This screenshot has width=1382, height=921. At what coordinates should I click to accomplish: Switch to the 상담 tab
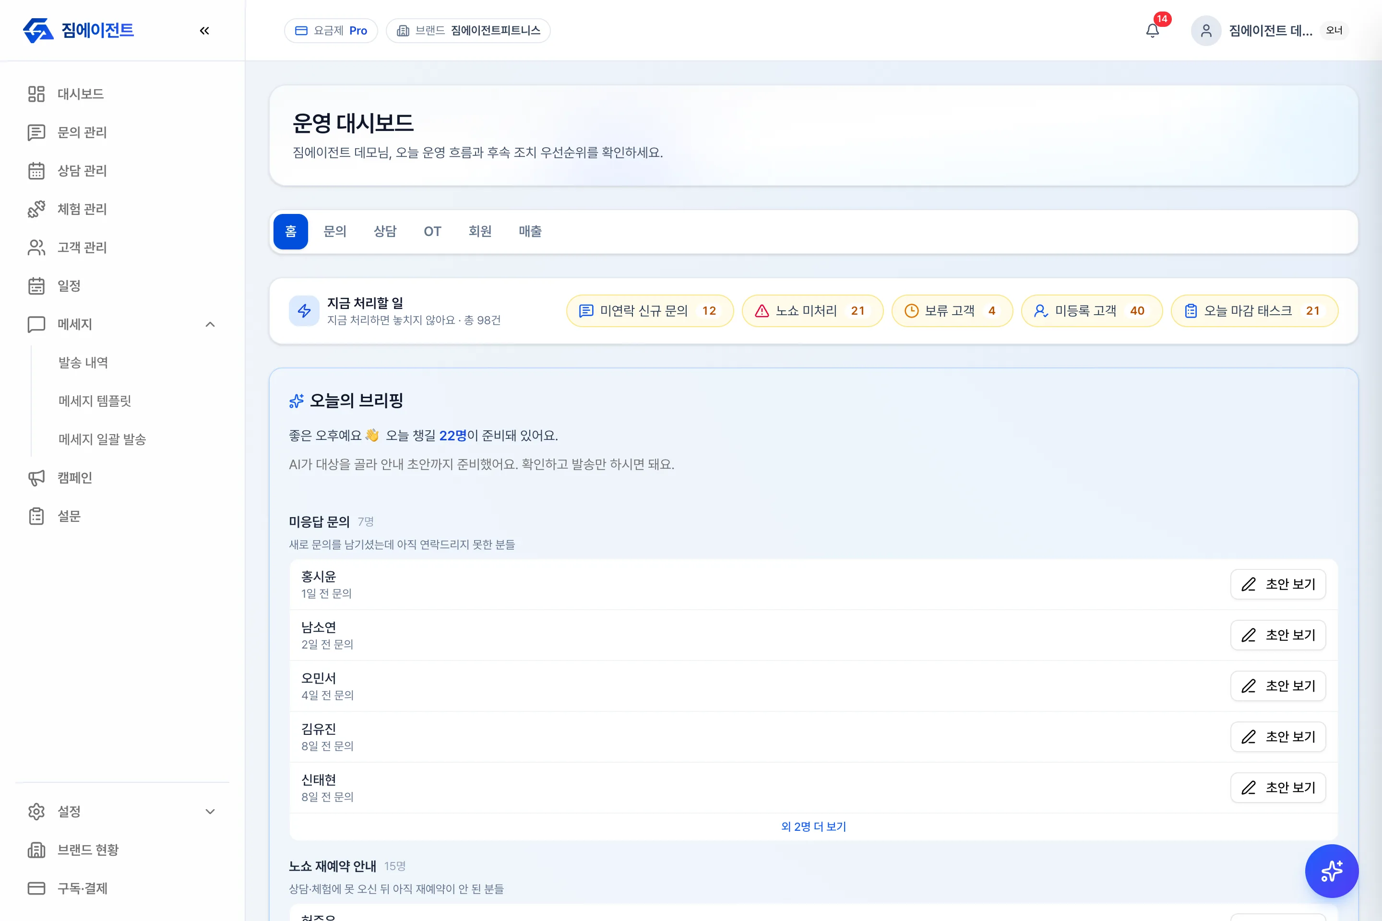tap(385, 231)
